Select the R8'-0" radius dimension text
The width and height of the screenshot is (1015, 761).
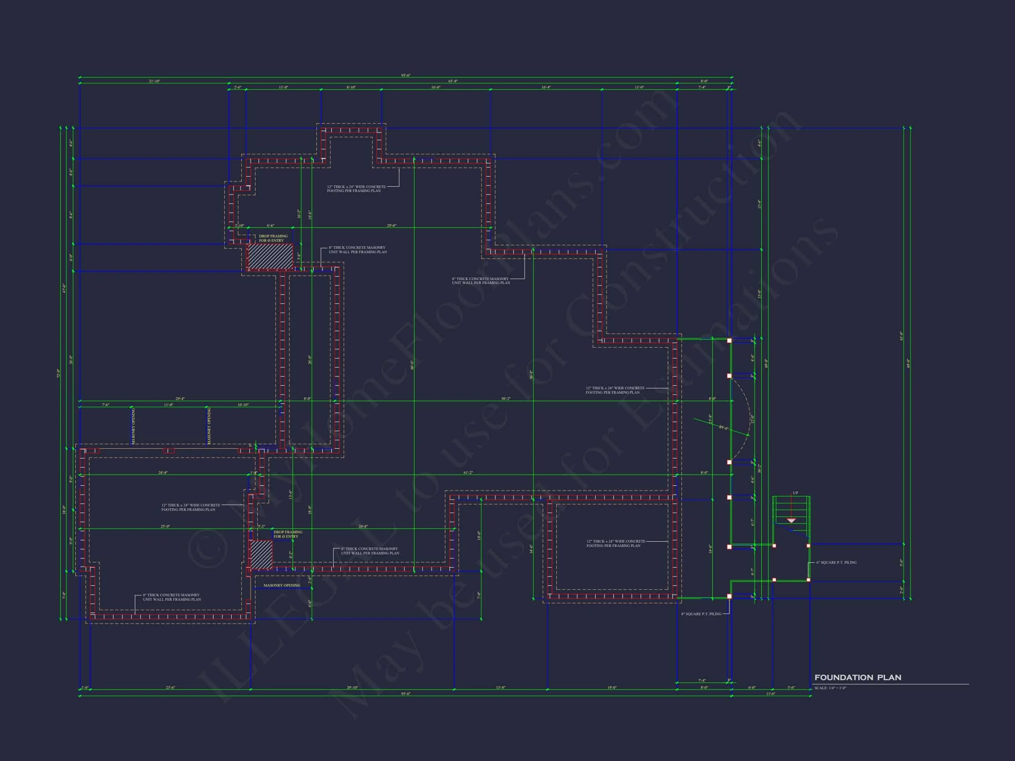pos(724,428)
